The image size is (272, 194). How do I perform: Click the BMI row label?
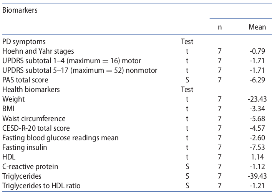pos(9,109)
